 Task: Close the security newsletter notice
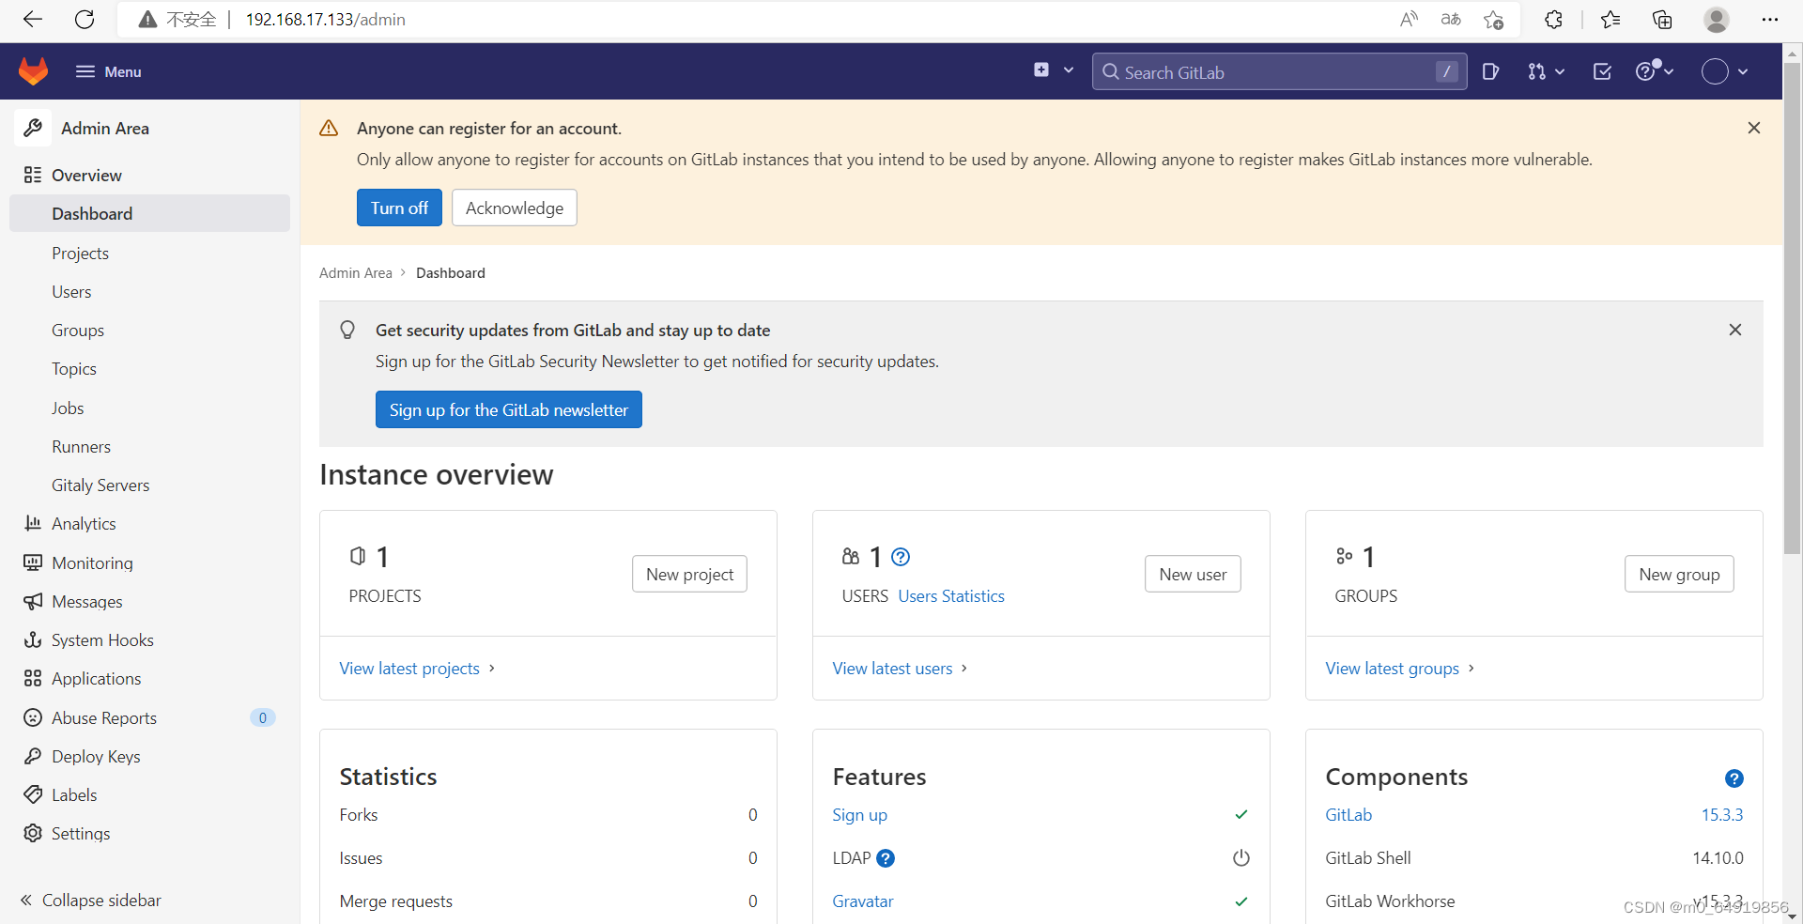[x=1734, y=330]
